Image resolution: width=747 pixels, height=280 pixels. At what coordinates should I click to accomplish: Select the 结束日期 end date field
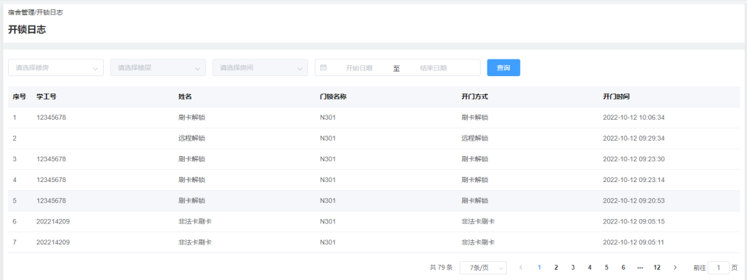(433, 68)
